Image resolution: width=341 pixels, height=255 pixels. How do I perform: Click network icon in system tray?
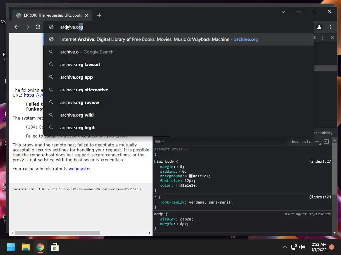point(294,247)
